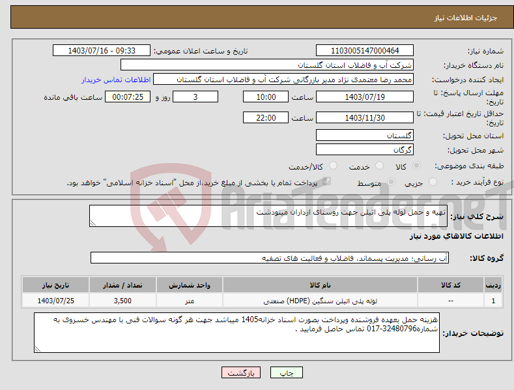The height and width of the screenshot is (390, 514).
Task: Click the request creator name field
Action: 283,80
